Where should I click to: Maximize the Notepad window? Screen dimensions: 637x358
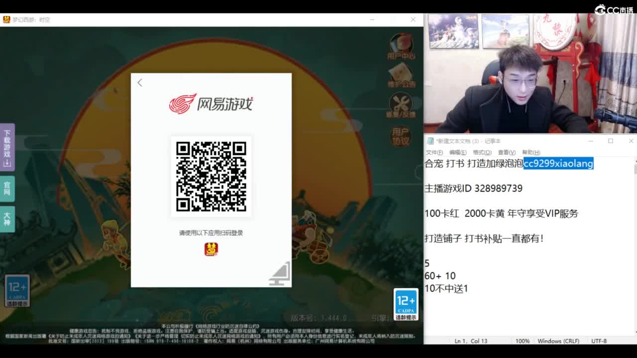611,141
